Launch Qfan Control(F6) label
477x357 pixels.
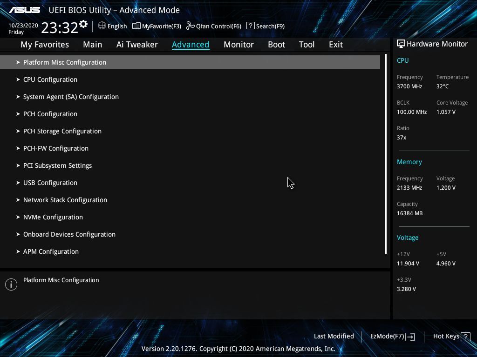219,26
